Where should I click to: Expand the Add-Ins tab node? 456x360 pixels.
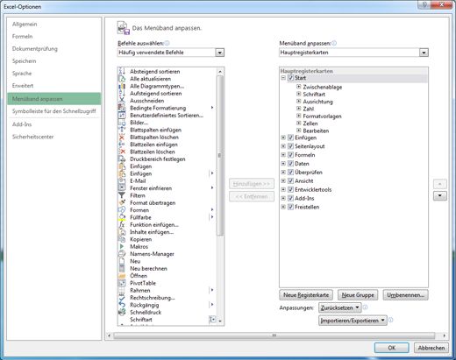283,198
